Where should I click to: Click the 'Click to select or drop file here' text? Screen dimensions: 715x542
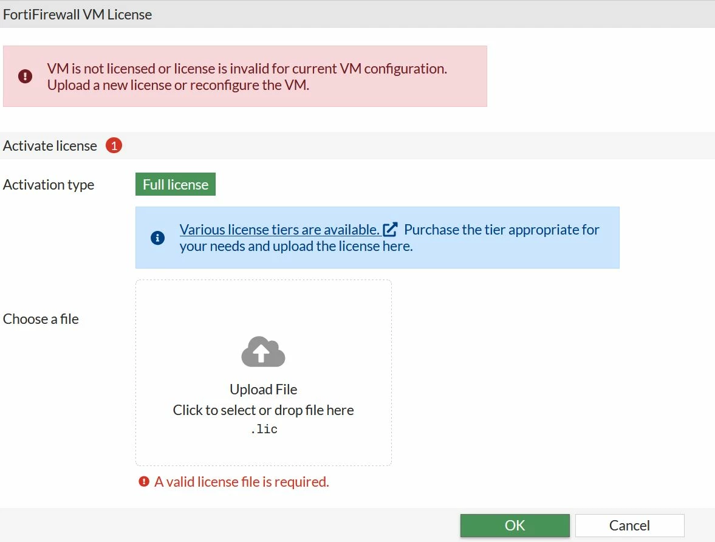(x=263, y=410)
